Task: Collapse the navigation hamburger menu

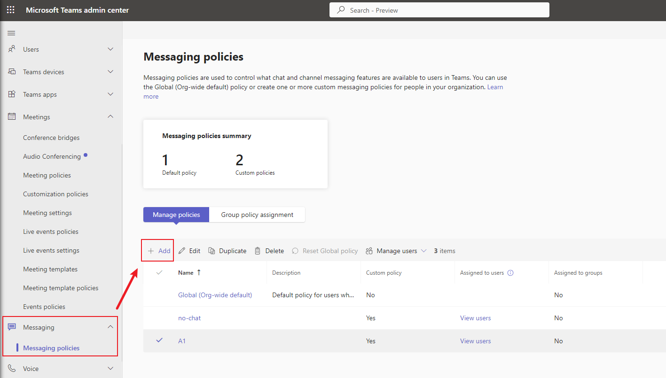Action: tap(12, 33)
